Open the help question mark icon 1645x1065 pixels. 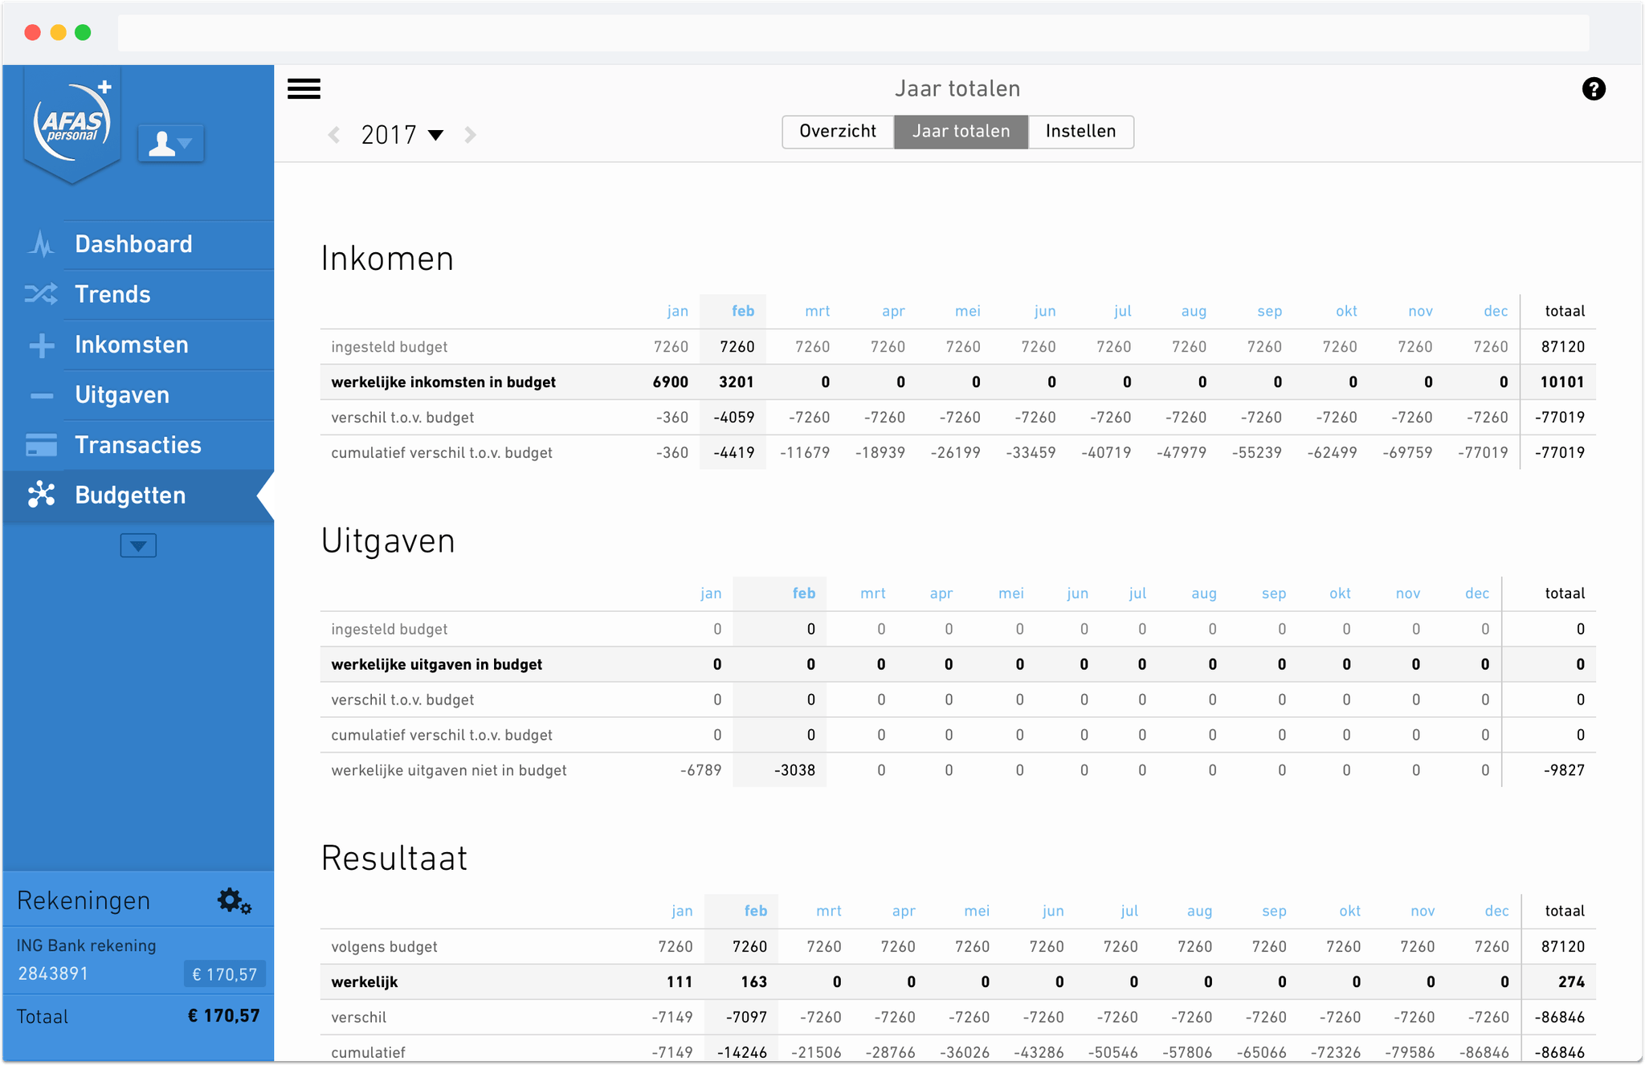(1594, 88)
